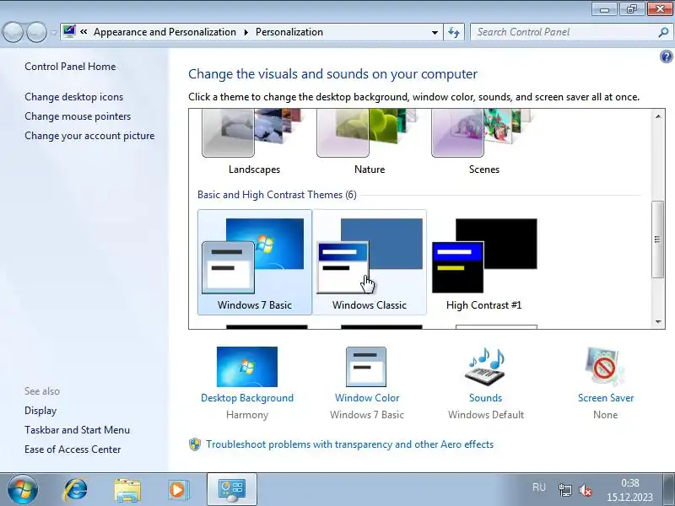
Task: Click the Screen Saver text link
Action: coord(606,398)
